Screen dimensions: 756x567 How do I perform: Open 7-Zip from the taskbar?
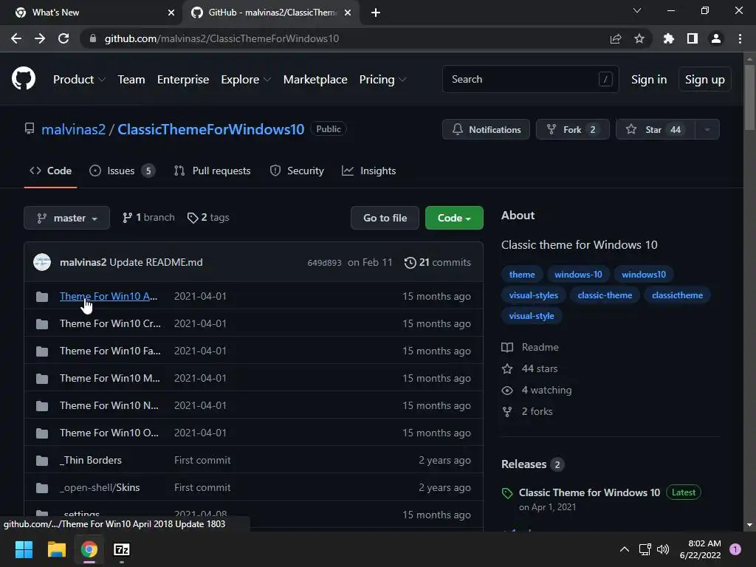click(122, 549)
